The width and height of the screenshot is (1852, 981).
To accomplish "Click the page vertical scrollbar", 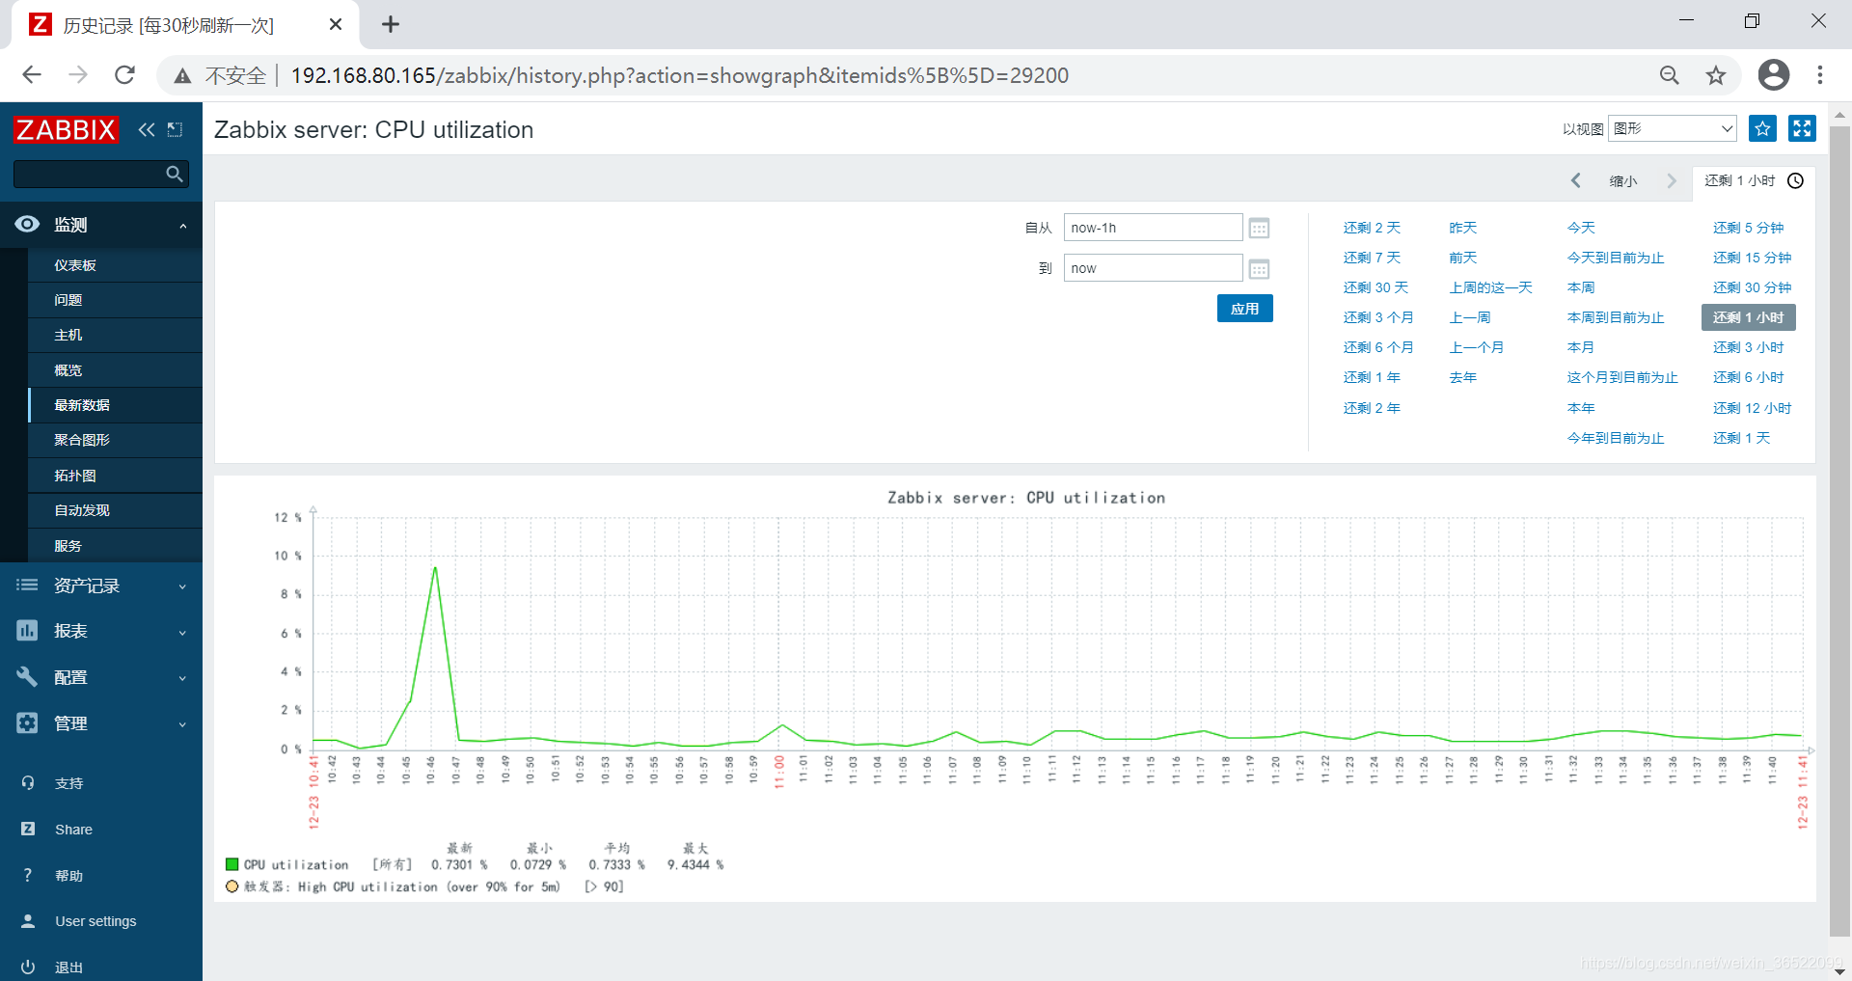I will [1839, 531].
